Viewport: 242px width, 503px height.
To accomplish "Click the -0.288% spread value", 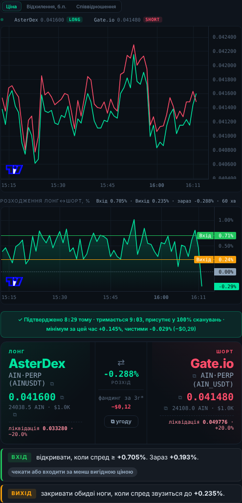I will click(x=121, y=374).
